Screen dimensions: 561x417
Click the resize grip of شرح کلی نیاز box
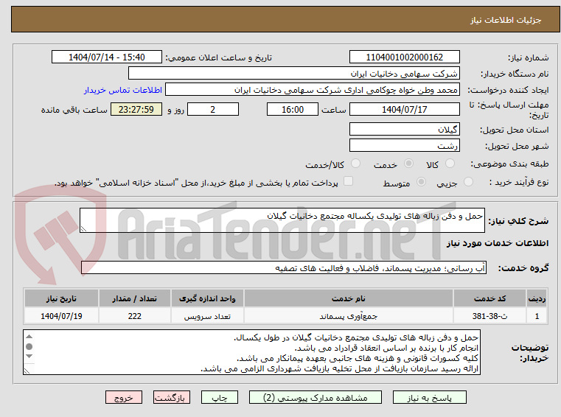[83, 229]
